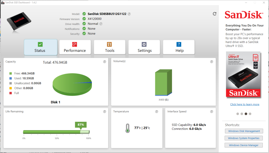Image resolution: width=269 pixels, height=153 pixels.
Task: Select the second ad carousel dot
Action: [x=242, y=114]
